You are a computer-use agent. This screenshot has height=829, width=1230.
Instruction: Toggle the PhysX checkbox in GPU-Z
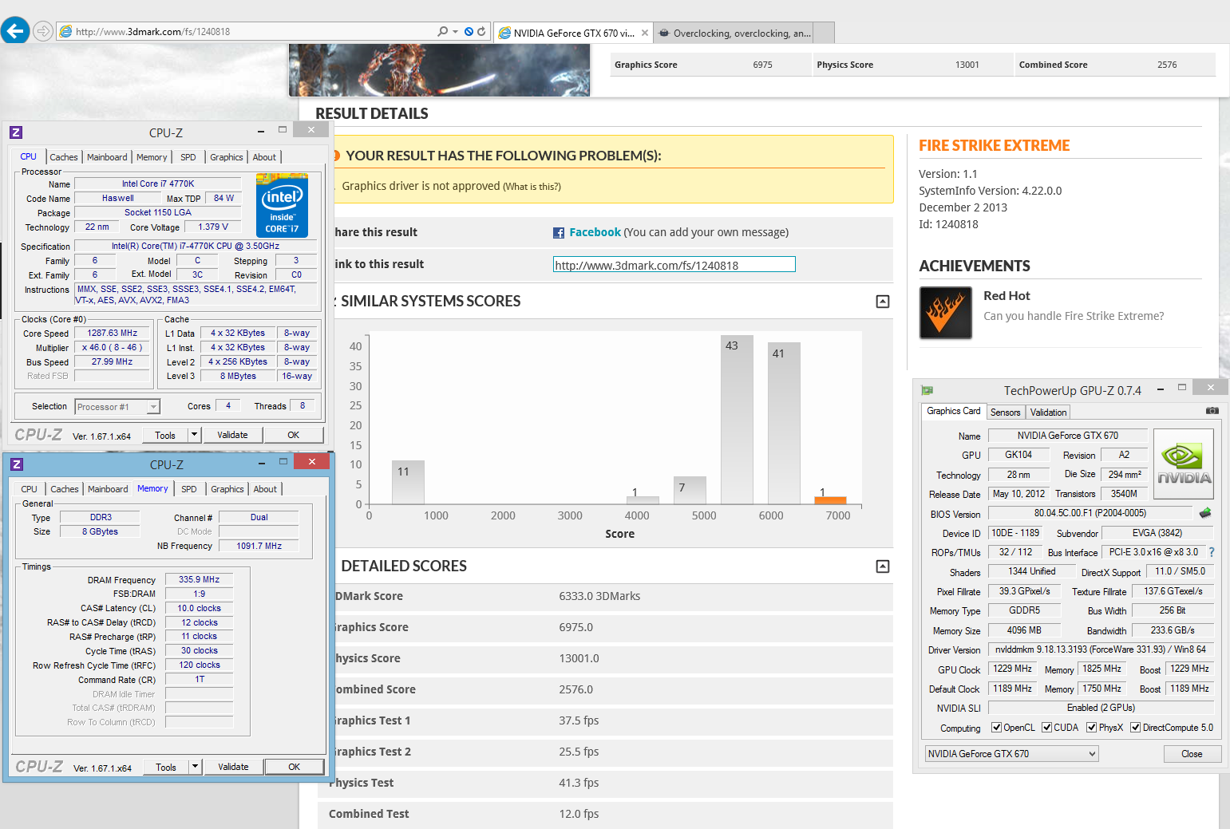(x=1091, y=728)
